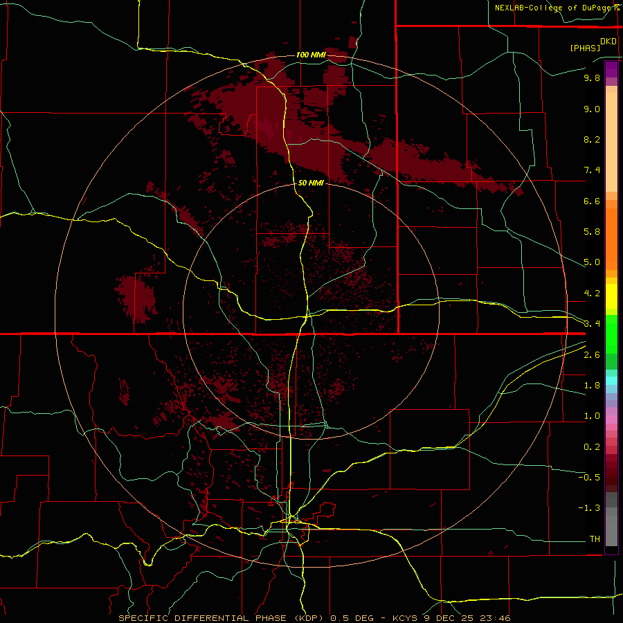Click the 0.2 scale value
This screenshot has width=623, height=623.
pyautogui.click(x=592, y=447)
